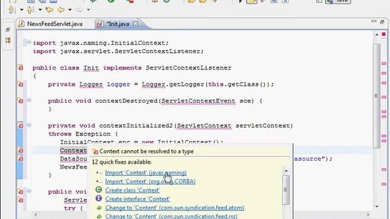The image size is (390, 219).
Task: Click the underlined 'ServletContext' parameter type
Action: pos(204,126)
